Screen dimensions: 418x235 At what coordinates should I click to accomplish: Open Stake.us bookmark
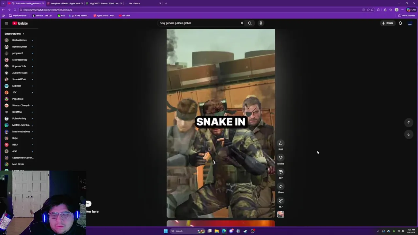point(43,16)
